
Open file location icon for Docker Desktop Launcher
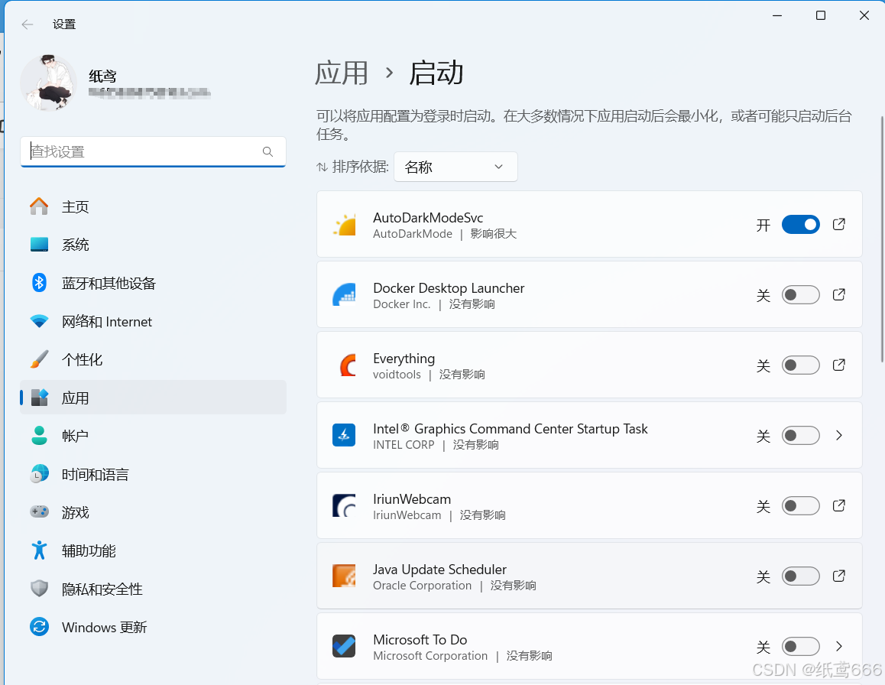point(838,295)
